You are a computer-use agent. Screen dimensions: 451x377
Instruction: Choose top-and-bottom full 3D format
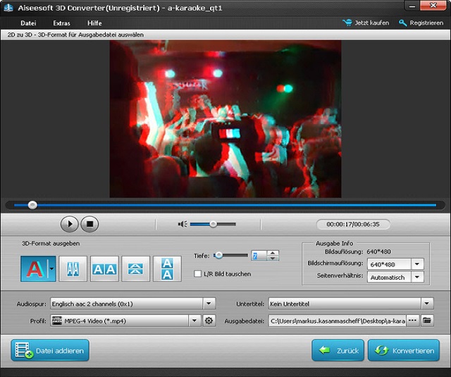tap(167, 268)
